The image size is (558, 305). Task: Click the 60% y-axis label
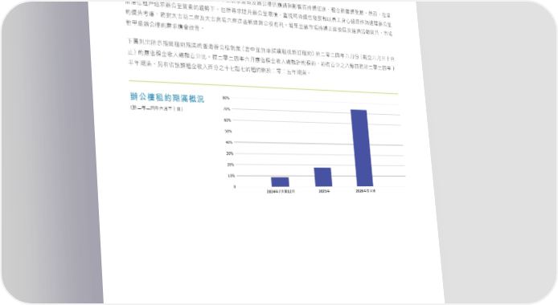[228, 120]
